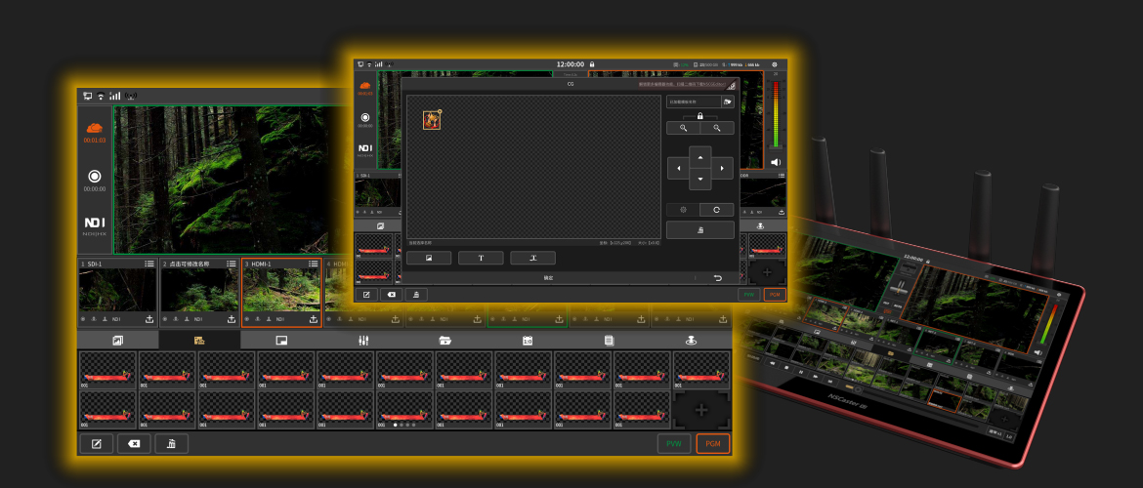Open the scoreboard tab
1143x488 pixels.
527,341
